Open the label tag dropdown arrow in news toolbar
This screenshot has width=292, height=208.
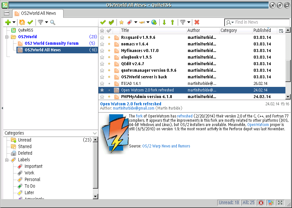[136, 22]
